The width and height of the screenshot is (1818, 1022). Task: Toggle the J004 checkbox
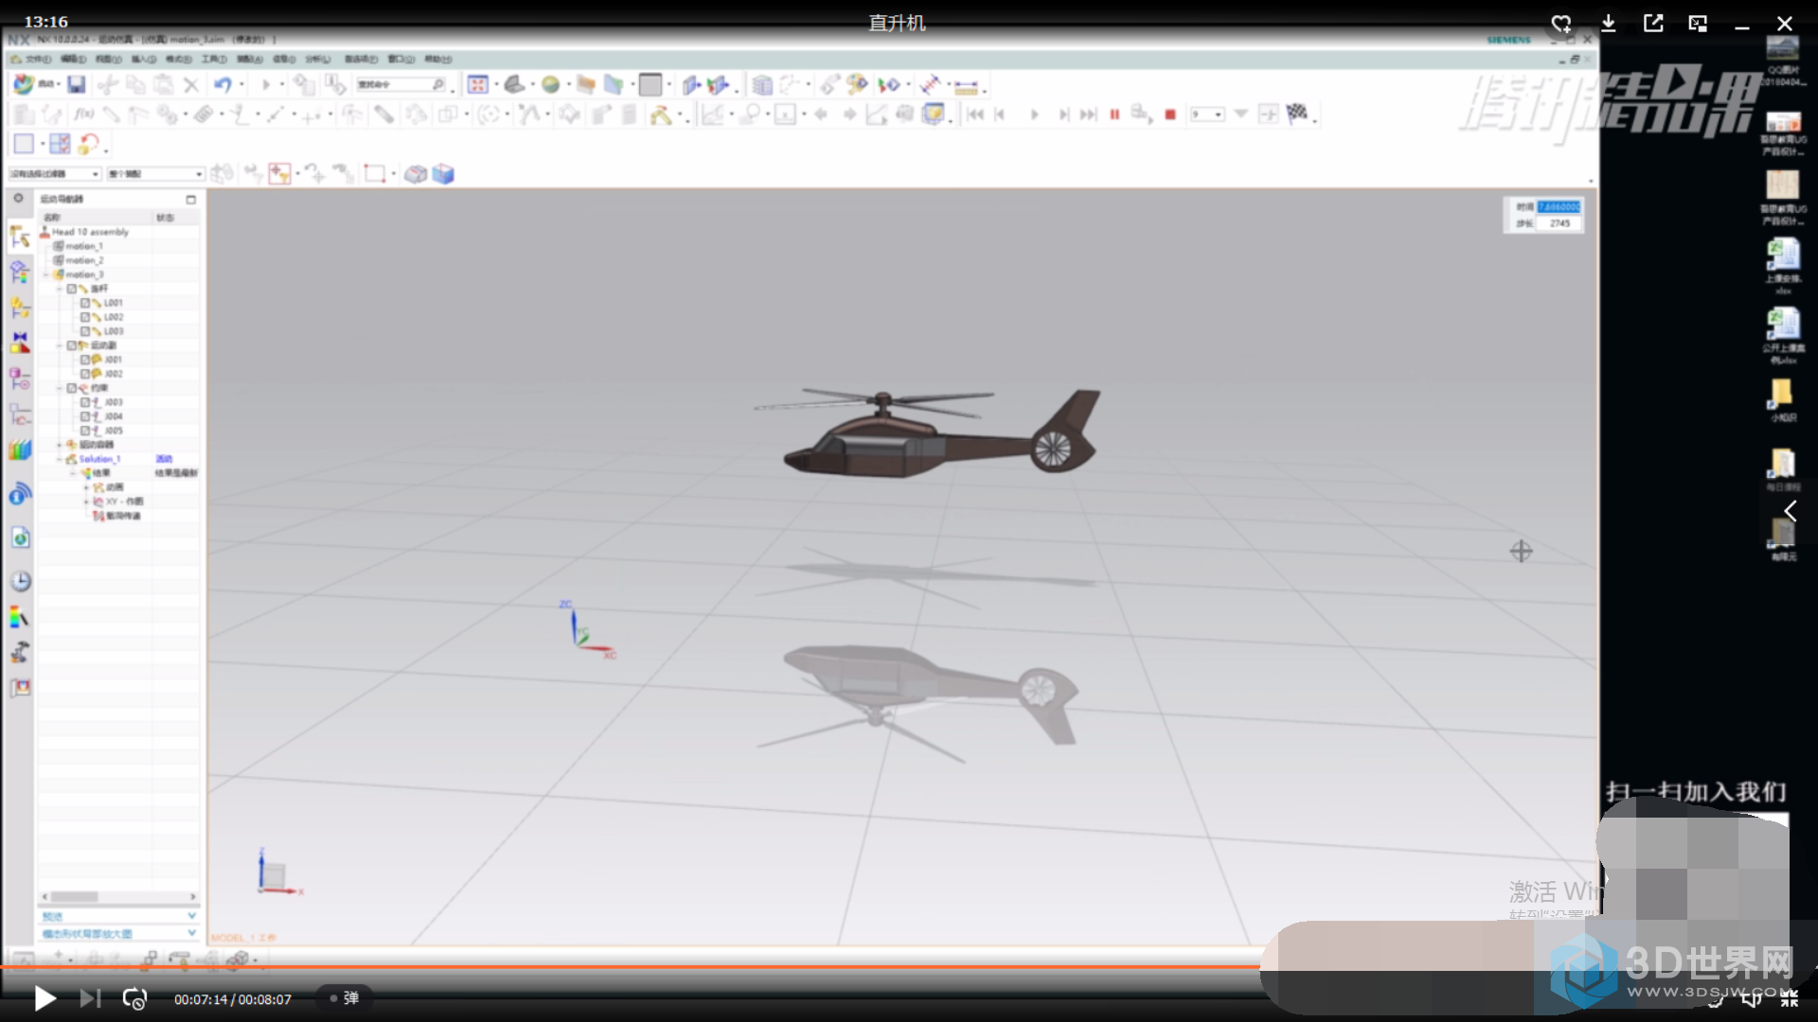click(85, 416)
